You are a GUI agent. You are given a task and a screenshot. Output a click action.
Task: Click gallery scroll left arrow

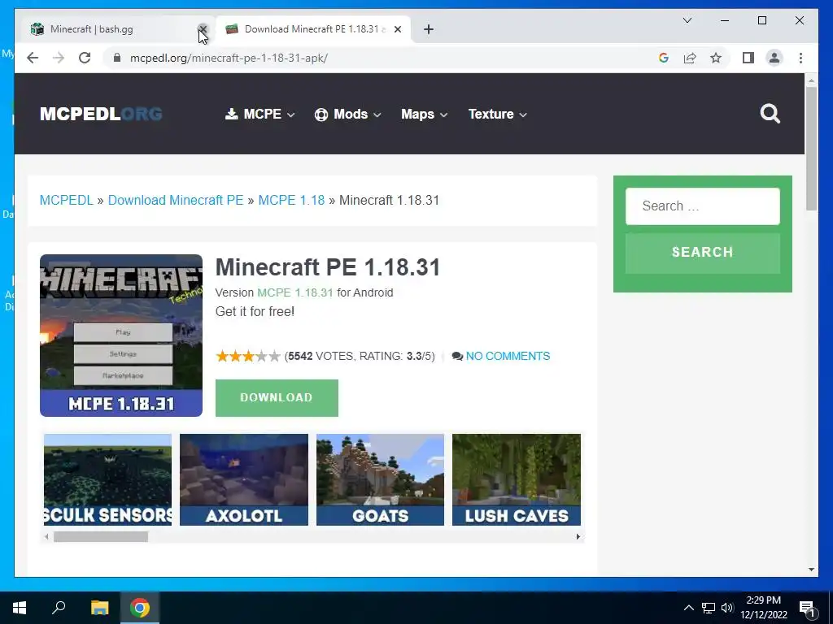pos(46,536)
